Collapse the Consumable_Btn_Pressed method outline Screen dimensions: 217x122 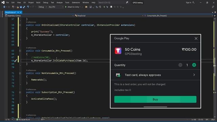click(20, 51)
